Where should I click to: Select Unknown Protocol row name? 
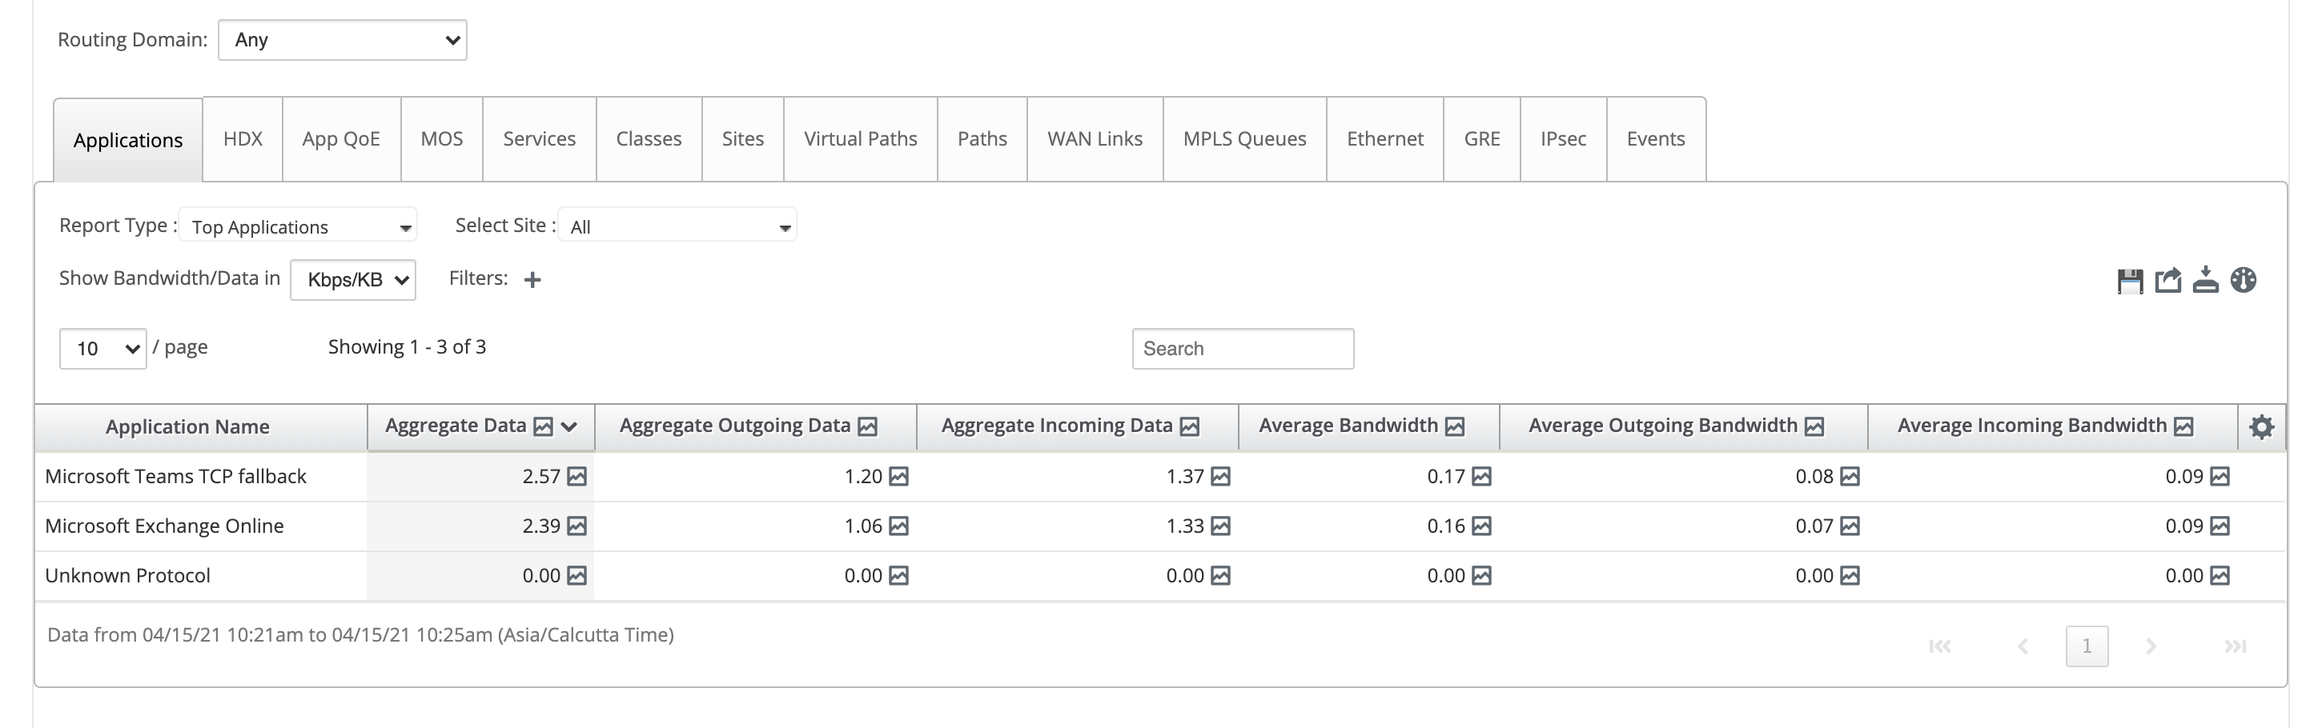pos(128,575)
